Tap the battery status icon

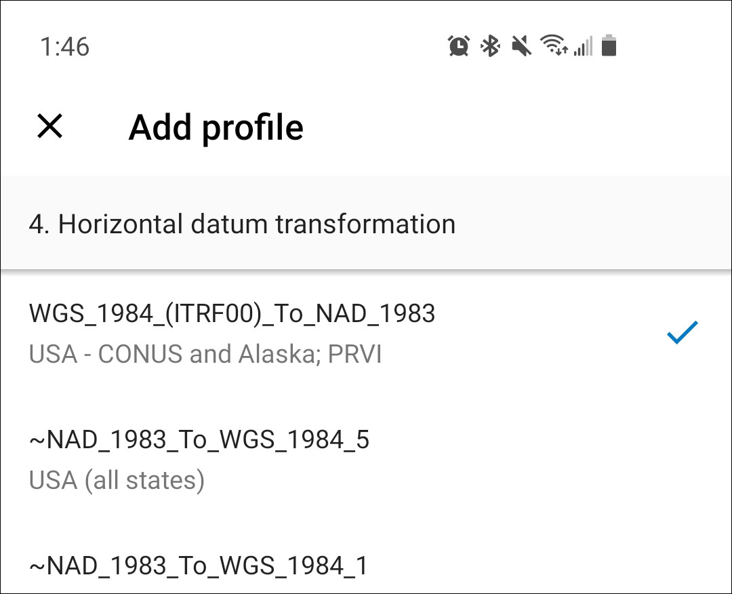coord(608,45)
